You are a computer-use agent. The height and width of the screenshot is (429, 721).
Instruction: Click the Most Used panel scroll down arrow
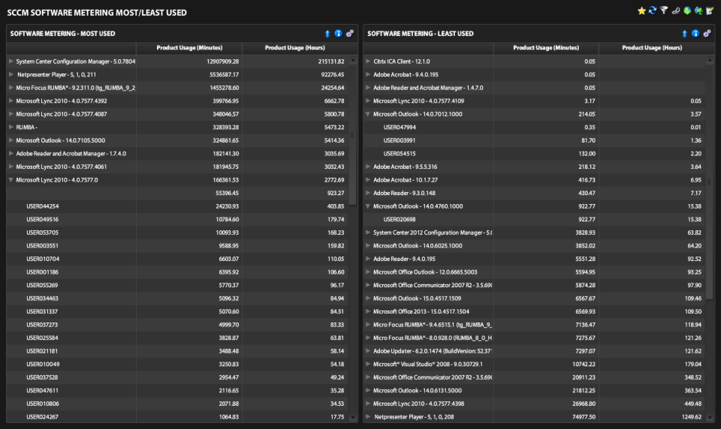[x=353, y=418]
